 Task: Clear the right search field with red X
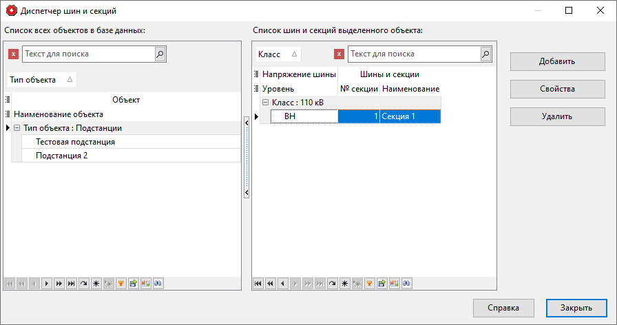point(339,54)
